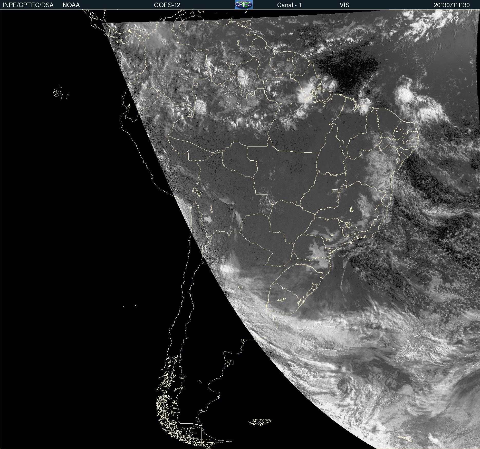480x449 pixels.
Task: Click the Canal - 1 label
Action: tap(289, 5)
